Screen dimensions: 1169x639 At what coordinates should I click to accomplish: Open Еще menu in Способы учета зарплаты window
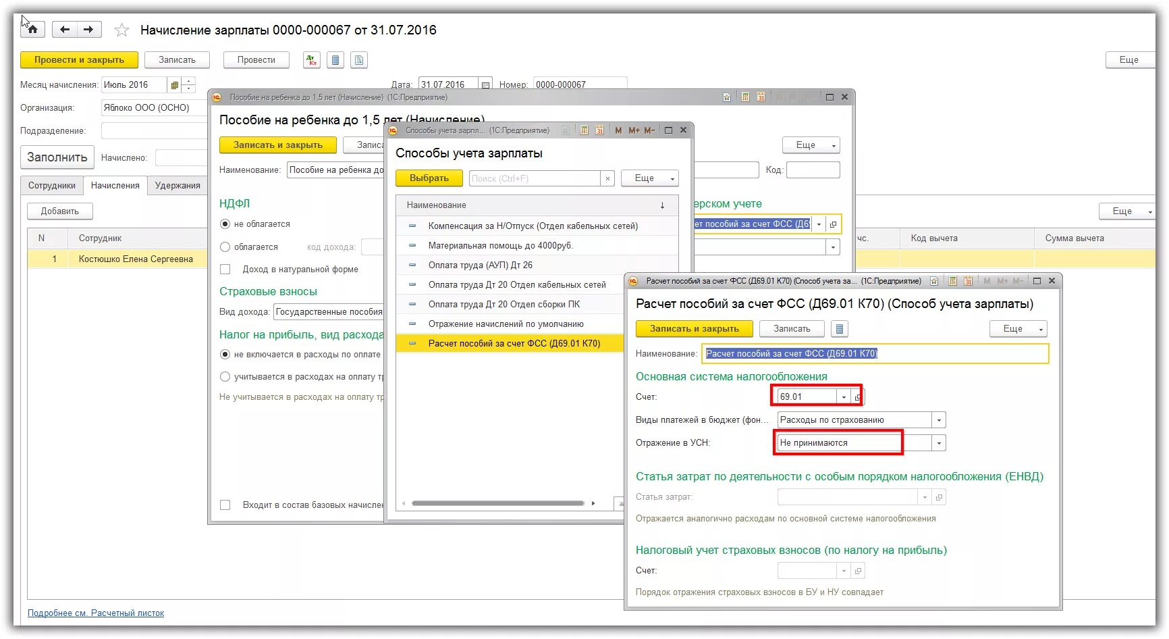point(650,178)
